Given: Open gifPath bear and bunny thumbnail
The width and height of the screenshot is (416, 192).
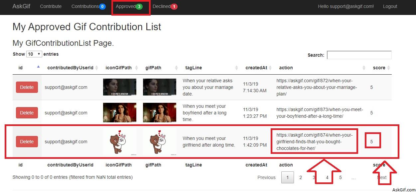Looking at the screenshot, I should (x=160, y=142).
